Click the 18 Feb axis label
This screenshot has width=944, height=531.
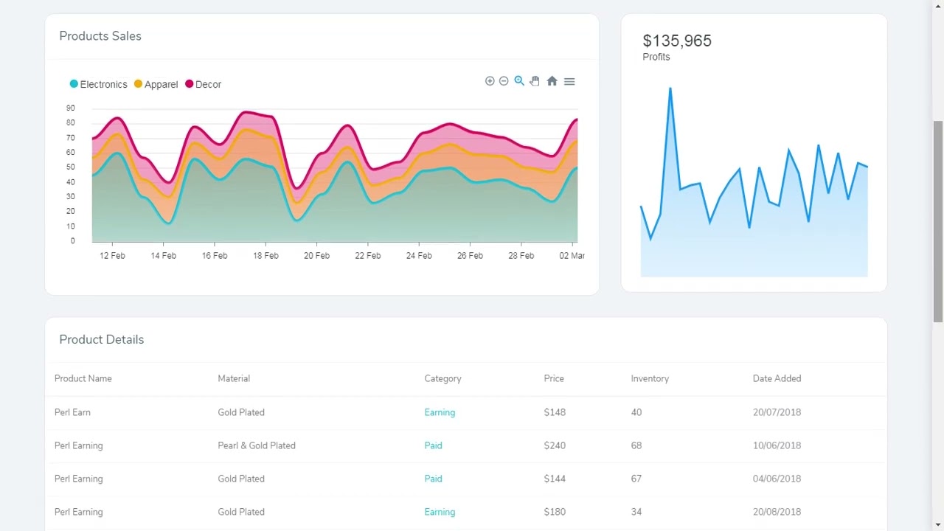[265, 256]
